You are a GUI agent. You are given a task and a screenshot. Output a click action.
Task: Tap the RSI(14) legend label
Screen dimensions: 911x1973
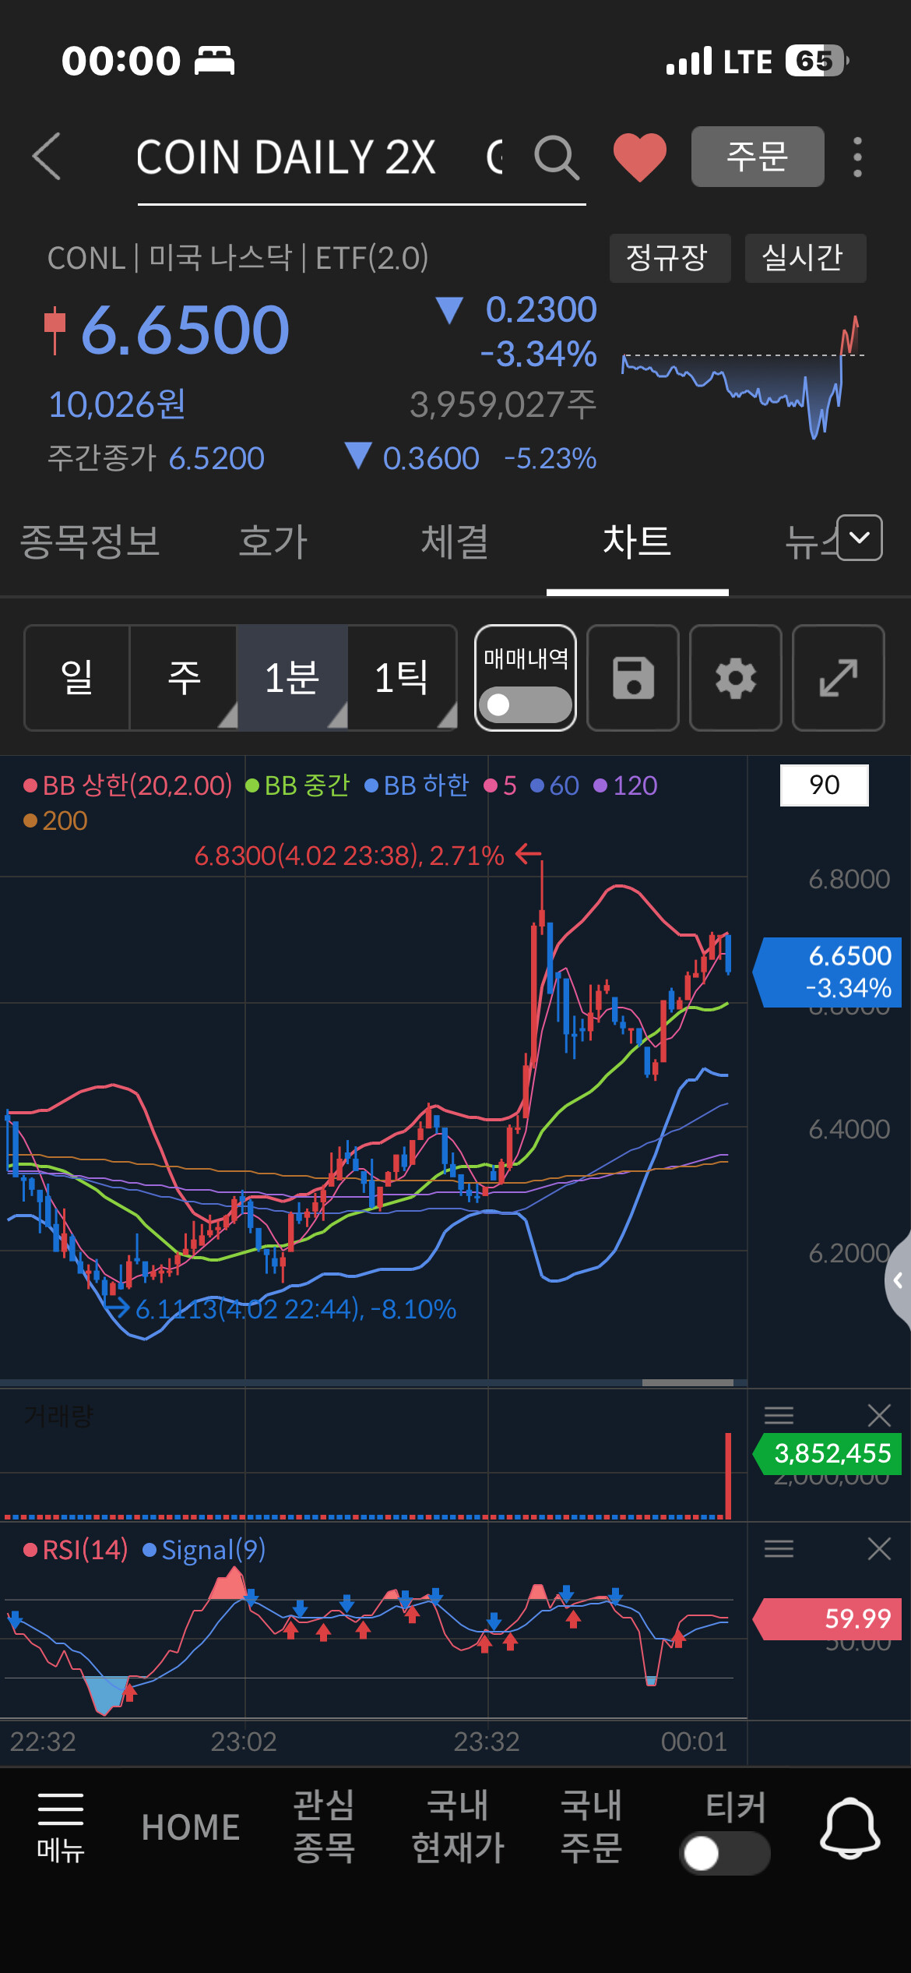point(76,1550)
